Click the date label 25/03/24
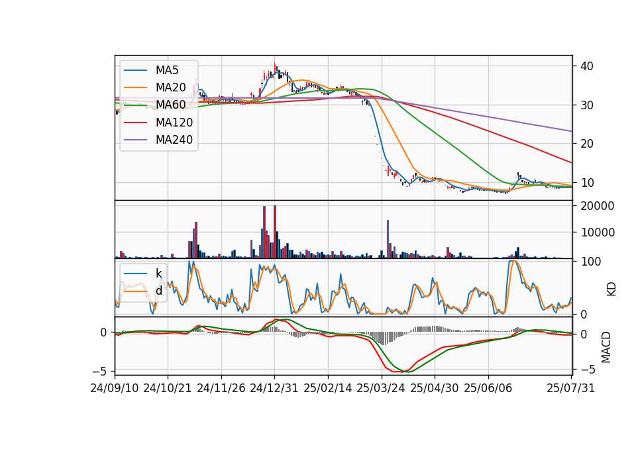 click(381, 388)
